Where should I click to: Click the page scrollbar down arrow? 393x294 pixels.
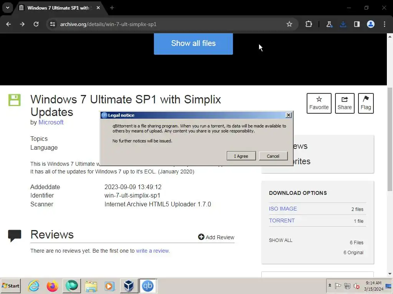click(390, 274)
